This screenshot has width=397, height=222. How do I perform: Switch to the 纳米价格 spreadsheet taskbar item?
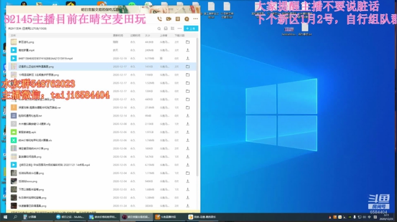[x=103, y=217]
